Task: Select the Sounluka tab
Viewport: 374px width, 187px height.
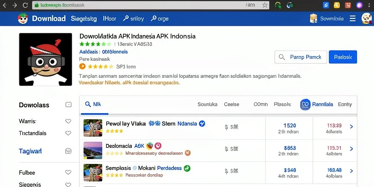Action: click(207, 104)
